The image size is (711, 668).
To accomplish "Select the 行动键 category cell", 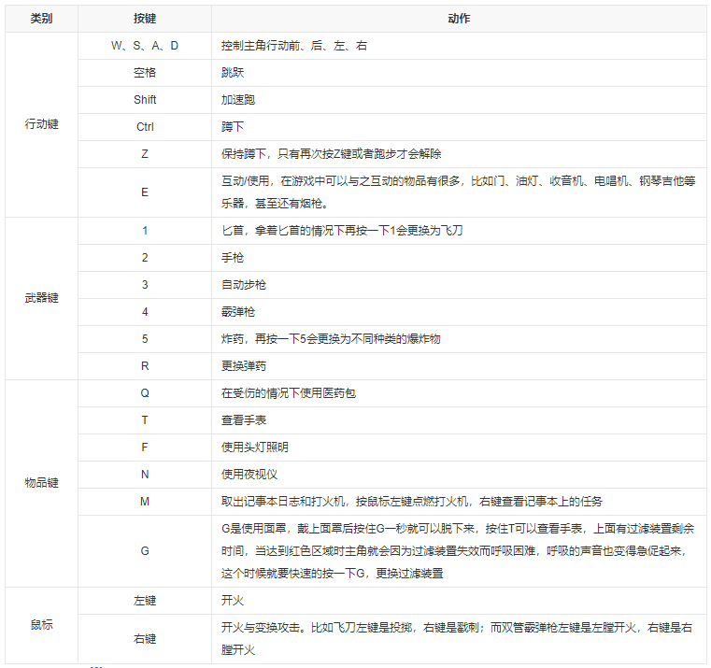I will [41, 124].
